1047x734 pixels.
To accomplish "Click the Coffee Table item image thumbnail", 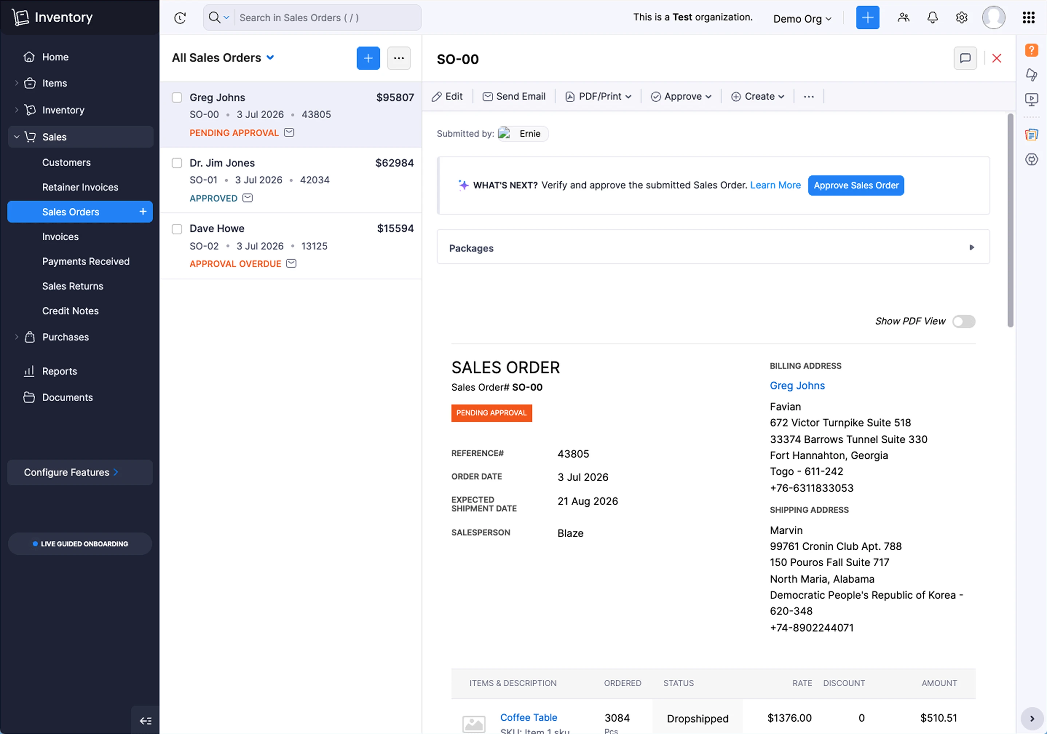I will (x=474, y=724).
